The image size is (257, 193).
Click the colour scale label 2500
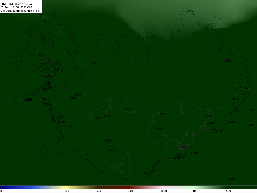(228, 191)
